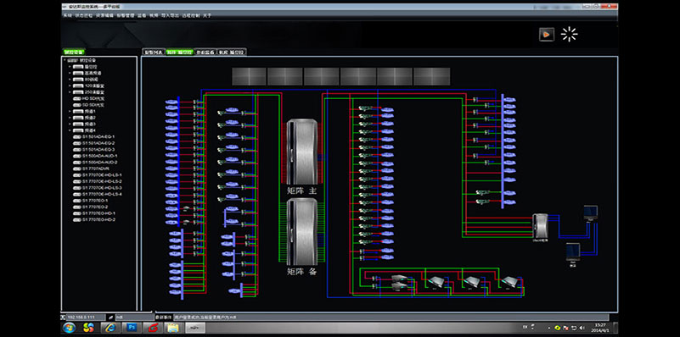Open the 关于 menu
The image size is (680, 337).
tap(207, 15)
